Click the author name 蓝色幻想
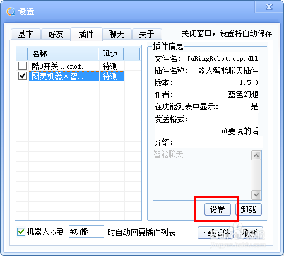Image resolution: width=284 pixels, height=256 pixels. [x=244, y=94]
